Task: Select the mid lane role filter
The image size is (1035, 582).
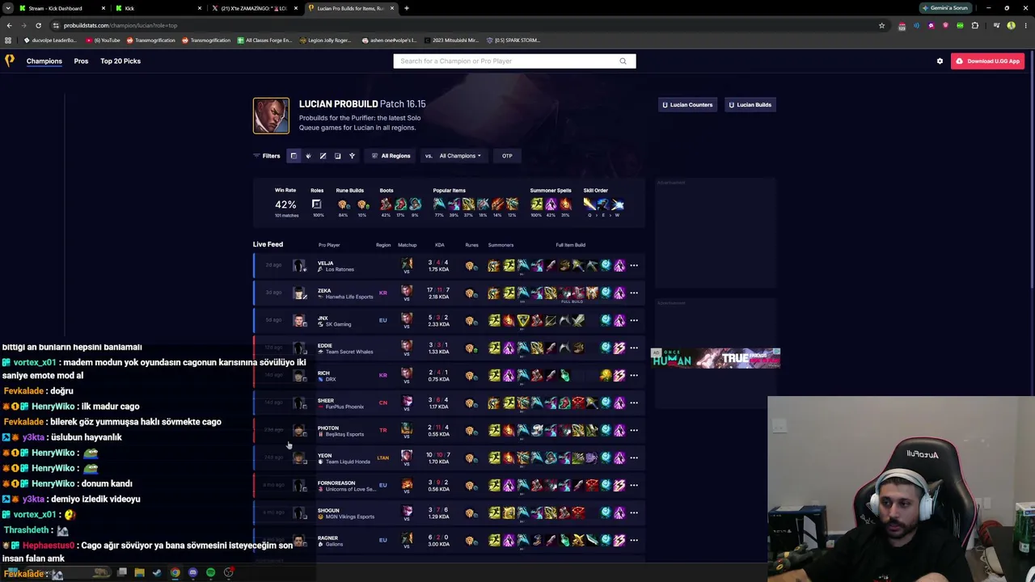Action: (x=323, y=156)
